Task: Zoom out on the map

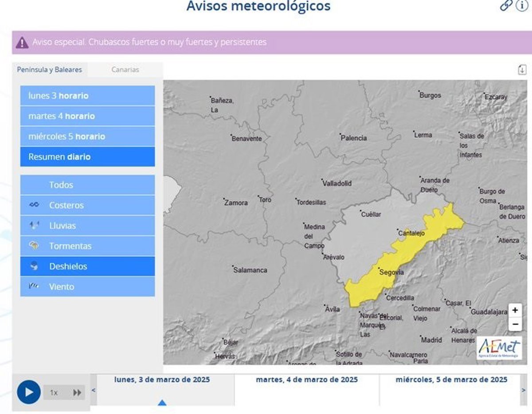Action: (515, 324)
